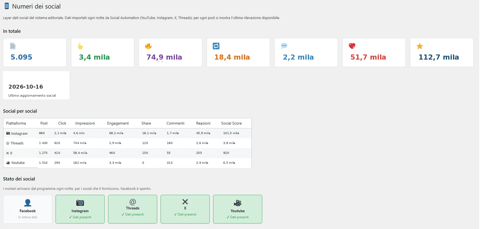
Task: Select the 1.510 post count for Youtube
Action: [43, 163]
